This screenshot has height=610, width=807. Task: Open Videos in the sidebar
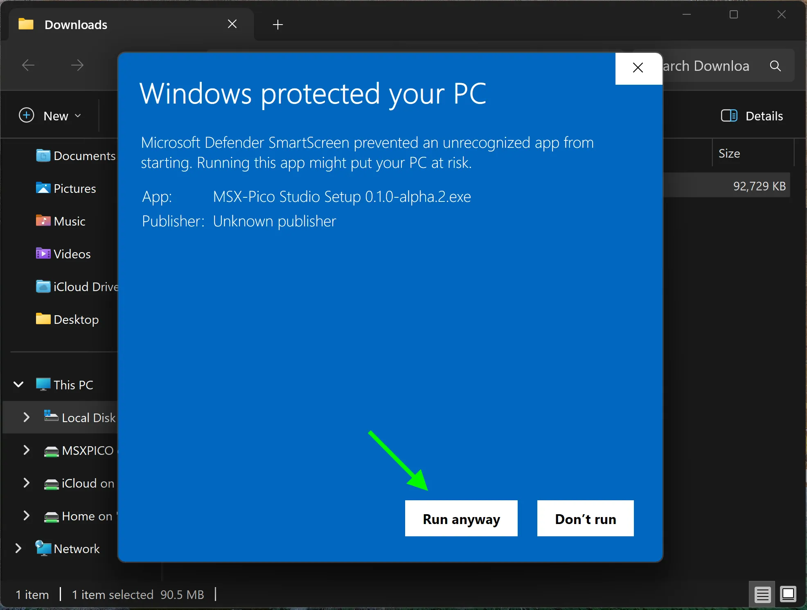tap(63, 254)
